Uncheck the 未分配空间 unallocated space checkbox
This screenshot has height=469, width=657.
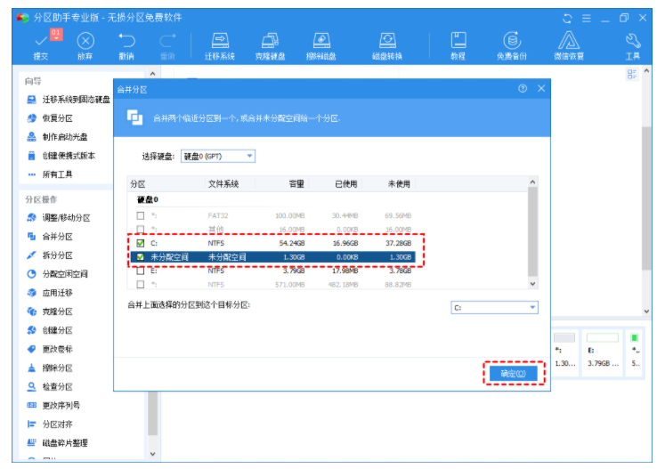tap(140, 256)
